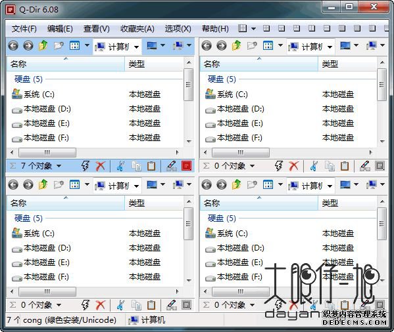Sort by 类型 column in bottom-left pane
The width and height of the screenshot is (394, 332).
(x=154, y=203)
